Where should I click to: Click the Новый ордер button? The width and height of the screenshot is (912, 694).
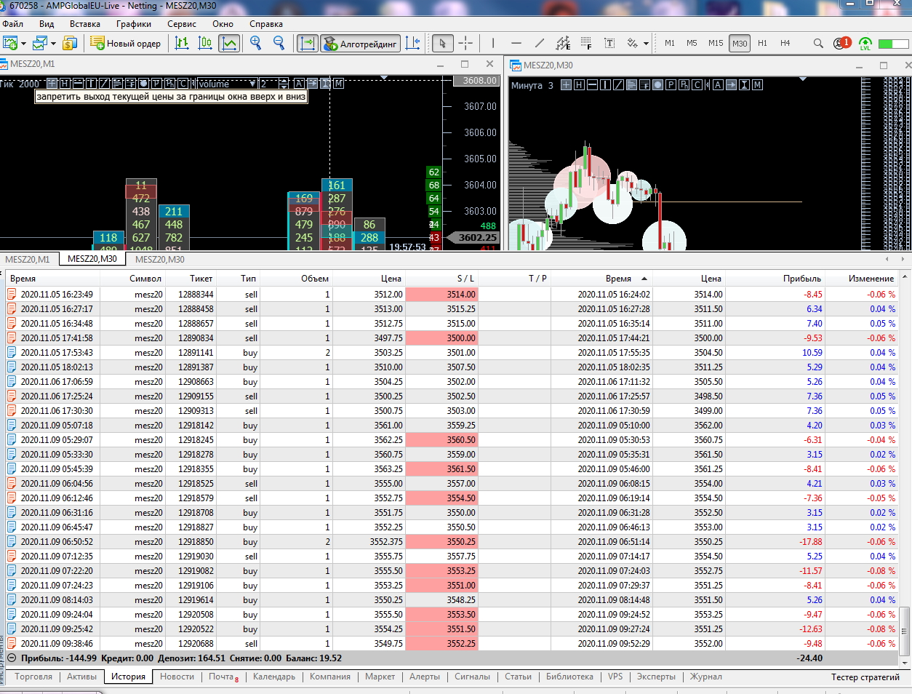[x=126, y=44]
